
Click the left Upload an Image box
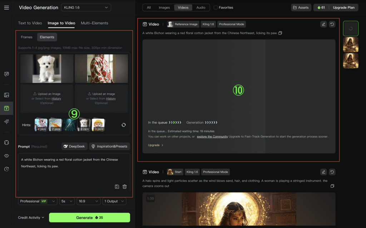47,99
